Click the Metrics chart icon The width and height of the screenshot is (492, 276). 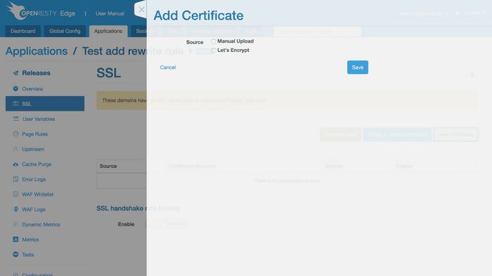(15, 240)
